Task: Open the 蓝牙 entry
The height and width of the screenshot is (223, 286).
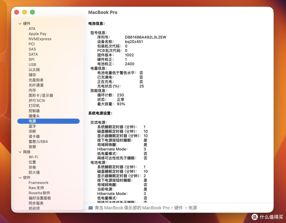Action: pyautogui.click(x=32, y=126)
